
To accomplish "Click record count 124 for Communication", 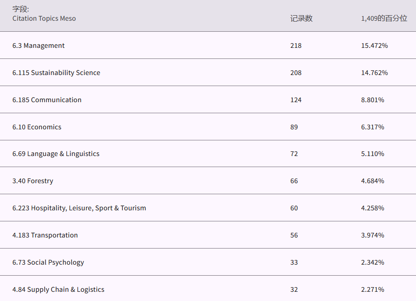I will [x=296, y=100].
